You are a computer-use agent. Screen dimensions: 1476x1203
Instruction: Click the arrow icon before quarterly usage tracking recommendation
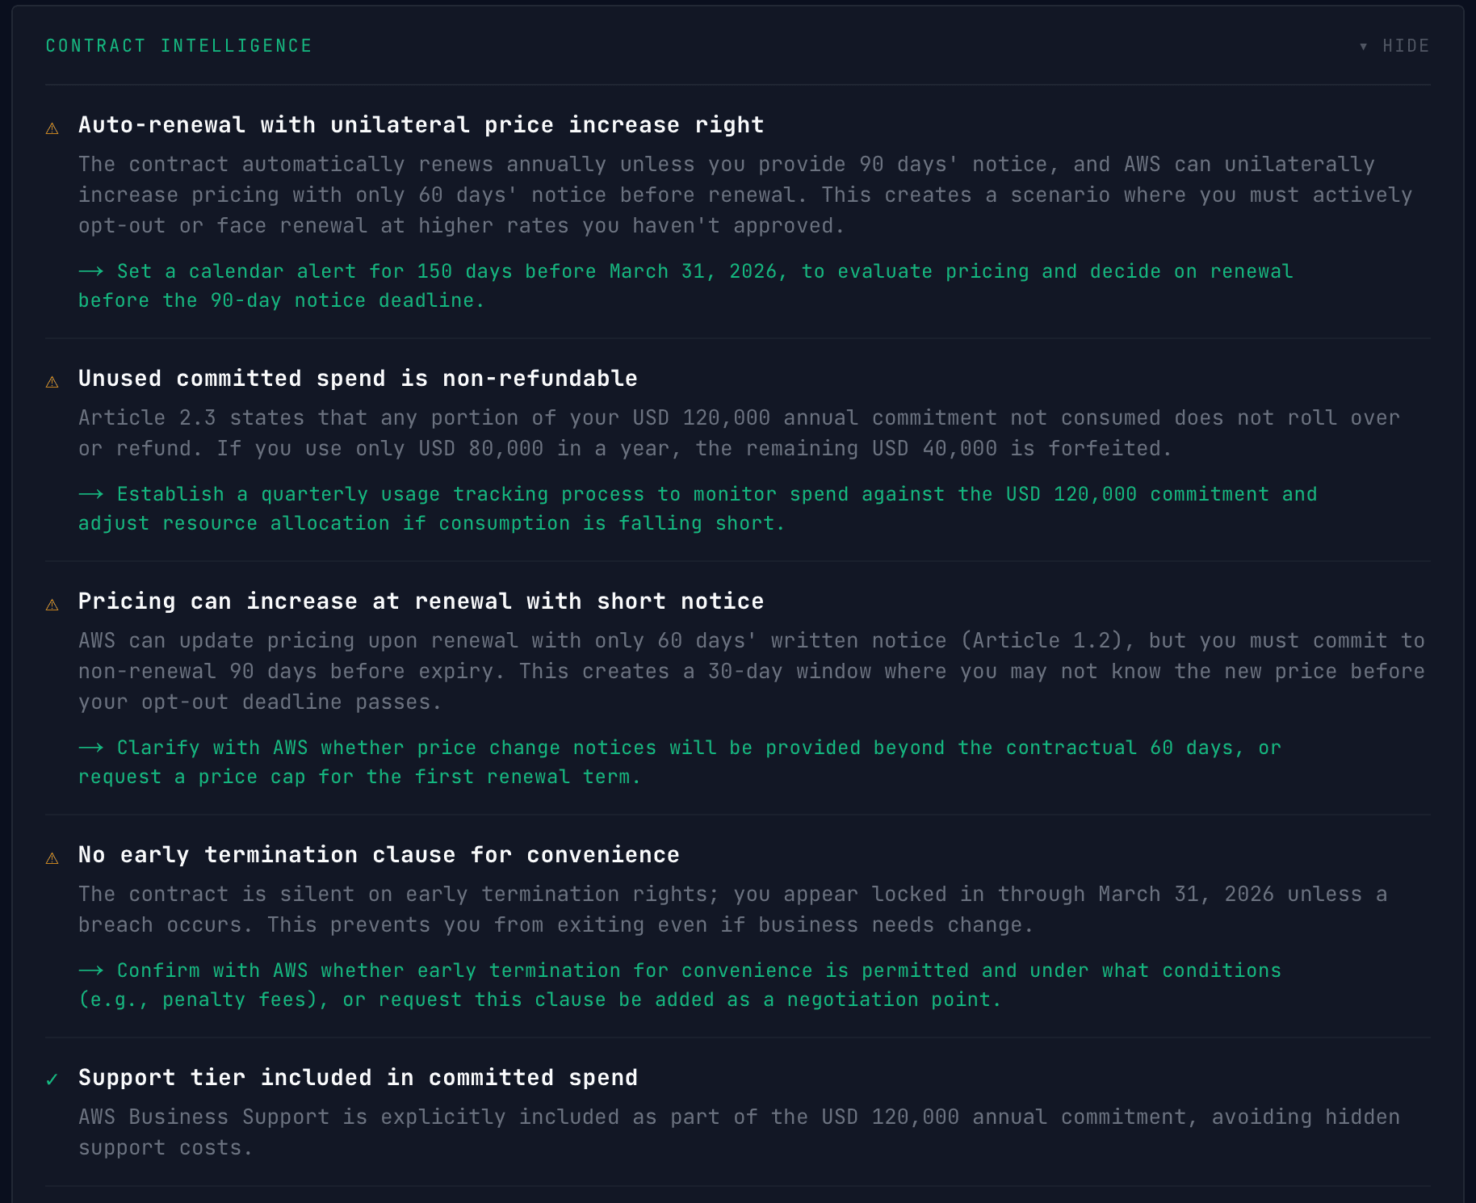pyautogui.click(x=91, y=494)
